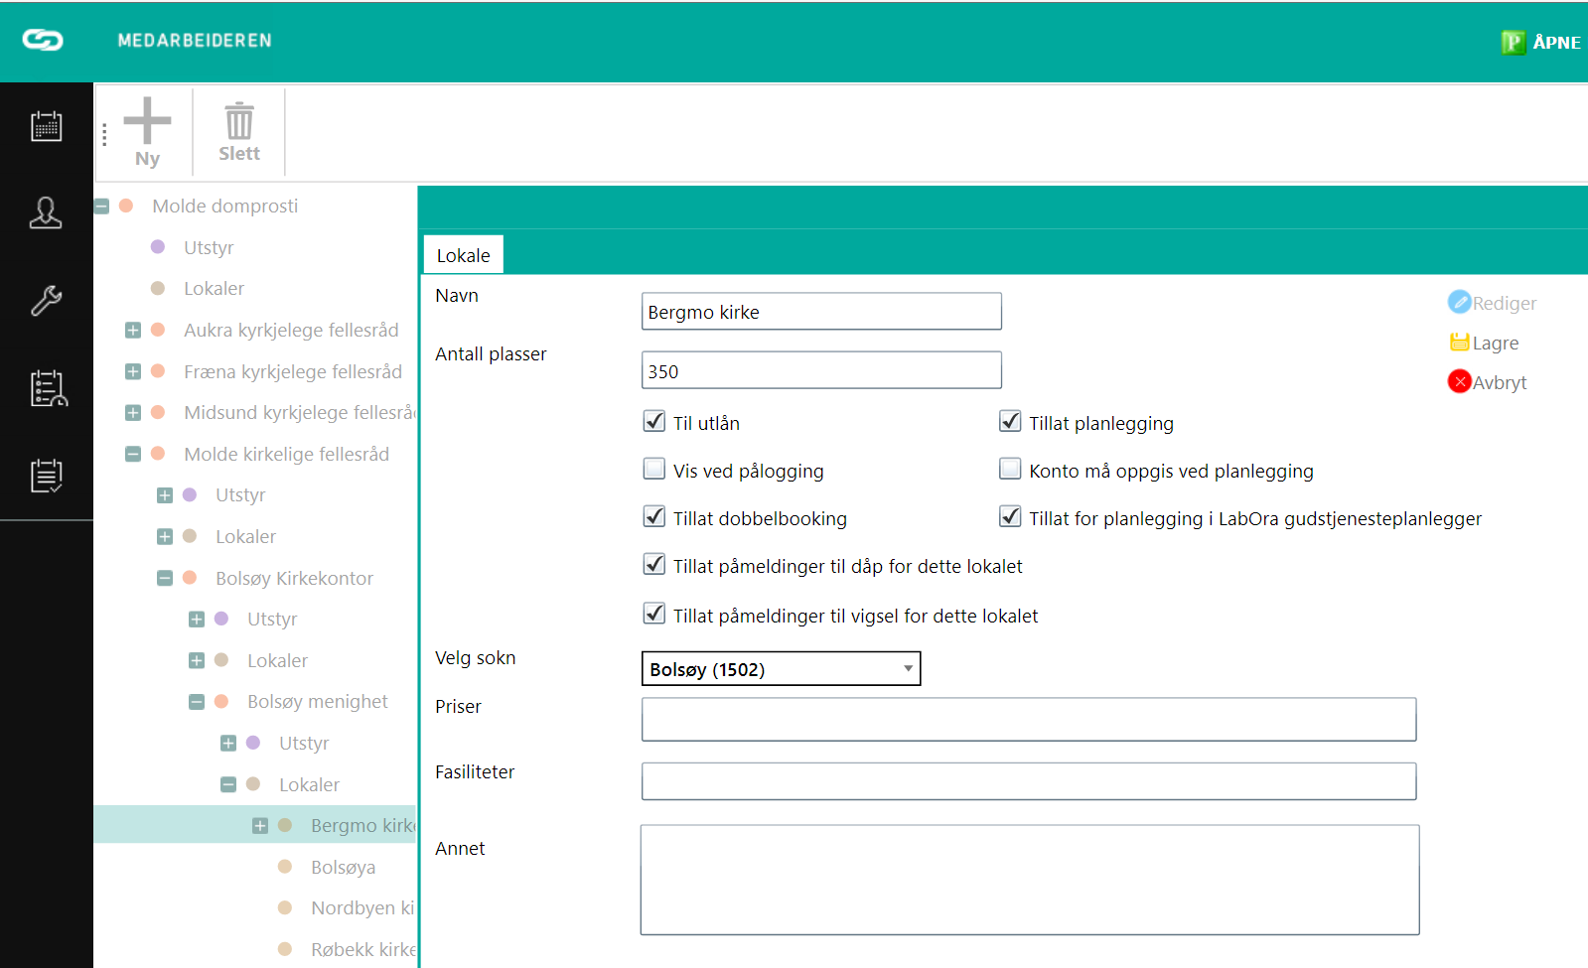
Task: Select Nordbyen kirke tree item
Action: point(362,907)
